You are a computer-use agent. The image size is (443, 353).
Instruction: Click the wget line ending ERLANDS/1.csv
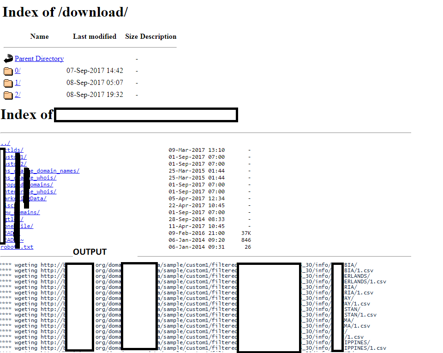[193, 281]
